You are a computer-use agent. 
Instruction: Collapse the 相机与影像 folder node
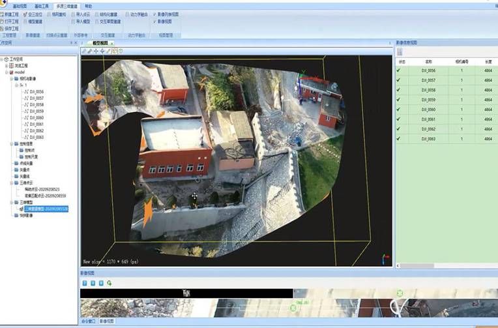[12, 79]
